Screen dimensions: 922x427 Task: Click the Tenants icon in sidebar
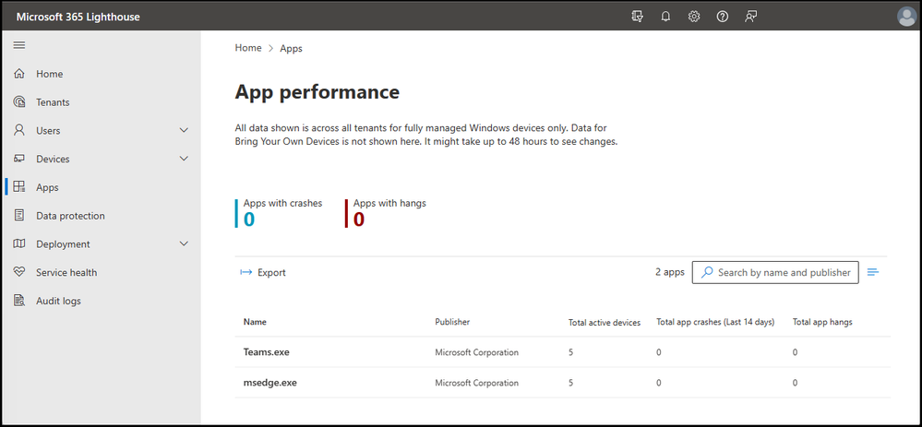19,102
